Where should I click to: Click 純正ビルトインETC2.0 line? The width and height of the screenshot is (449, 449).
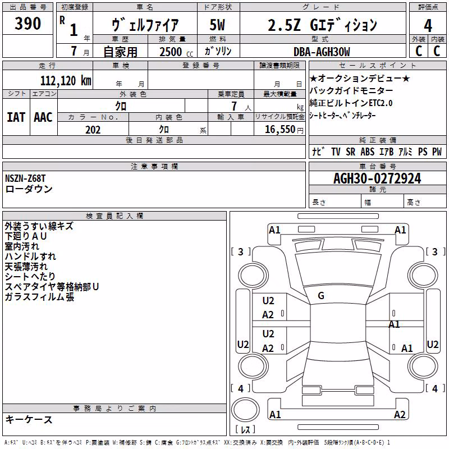[x=351, y=103]
